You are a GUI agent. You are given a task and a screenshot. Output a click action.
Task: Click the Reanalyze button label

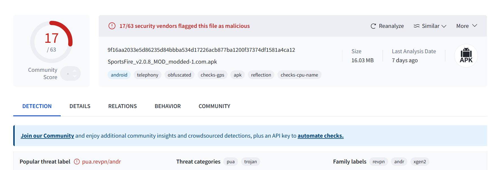391,26
